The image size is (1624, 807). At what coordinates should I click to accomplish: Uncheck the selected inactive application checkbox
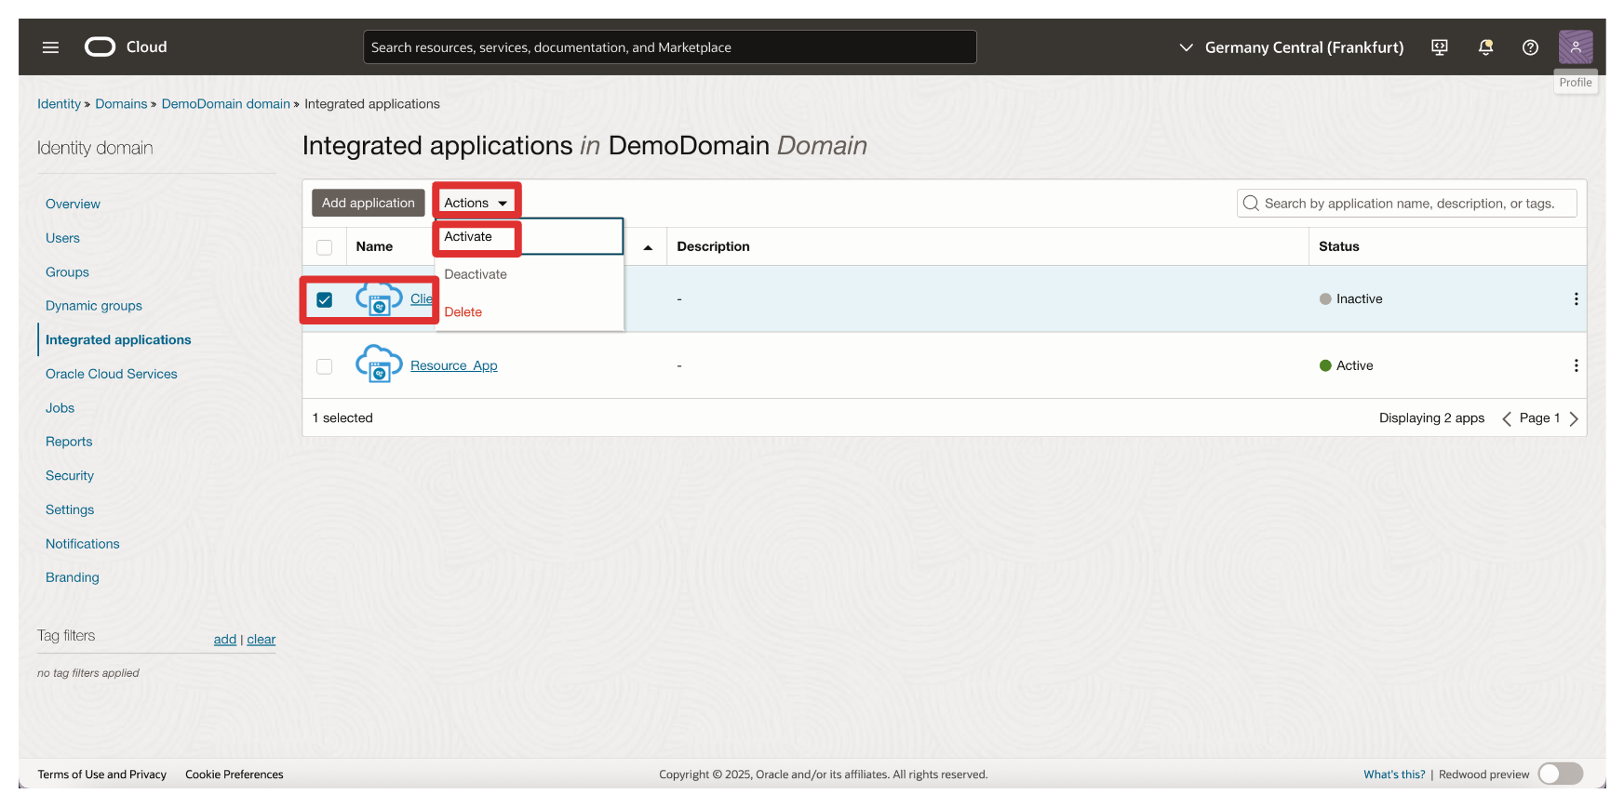[325, 300]
